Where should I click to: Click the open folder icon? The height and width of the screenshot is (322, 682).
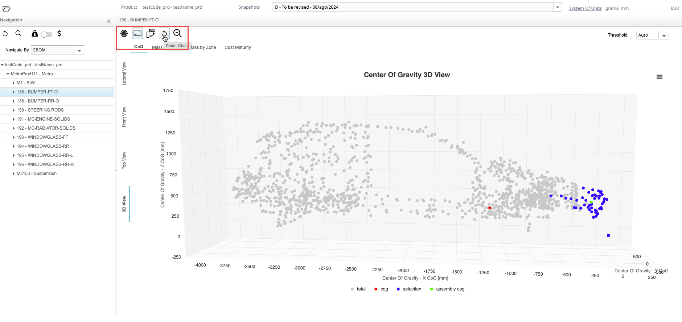[7, 9]
